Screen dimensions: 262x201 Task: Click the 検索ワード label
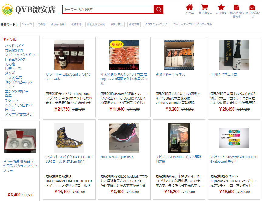(x=9, y=25)
